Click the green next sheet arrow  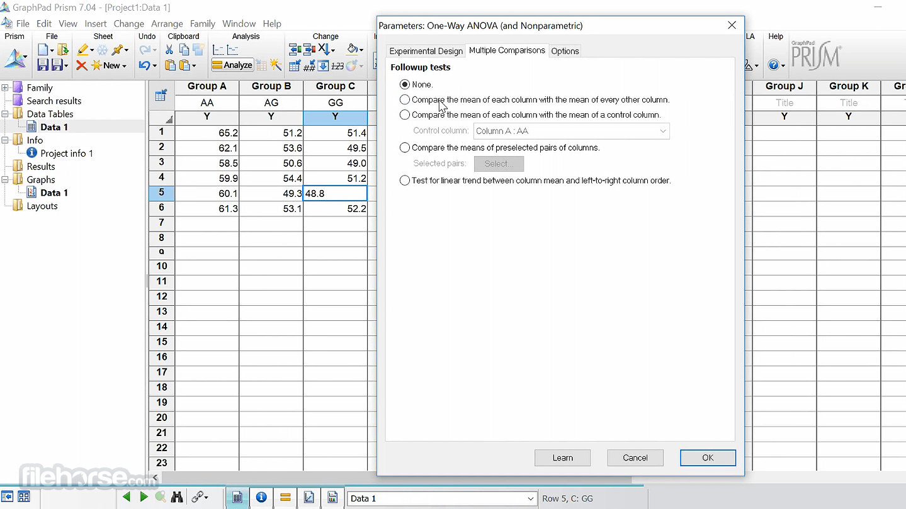143,497
